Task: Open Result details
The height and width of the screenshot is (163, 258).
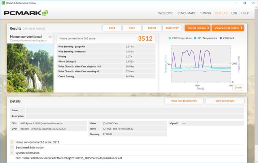Action: click(x=197, y=28)
